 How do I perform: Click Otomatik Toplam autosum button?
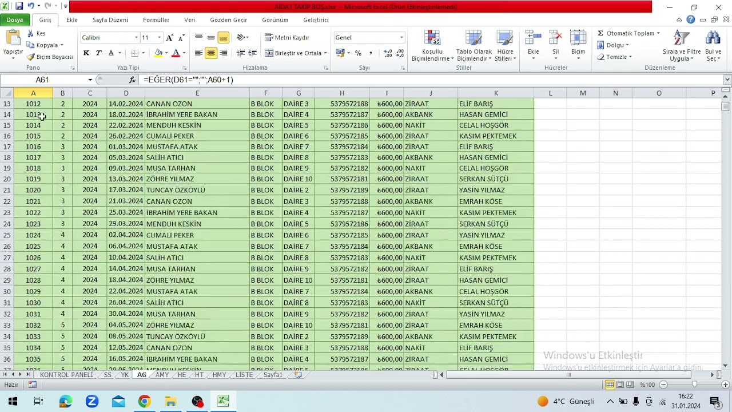(628, 33)
